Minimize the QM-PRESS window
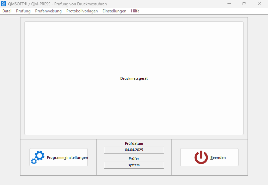 point(229,4)
